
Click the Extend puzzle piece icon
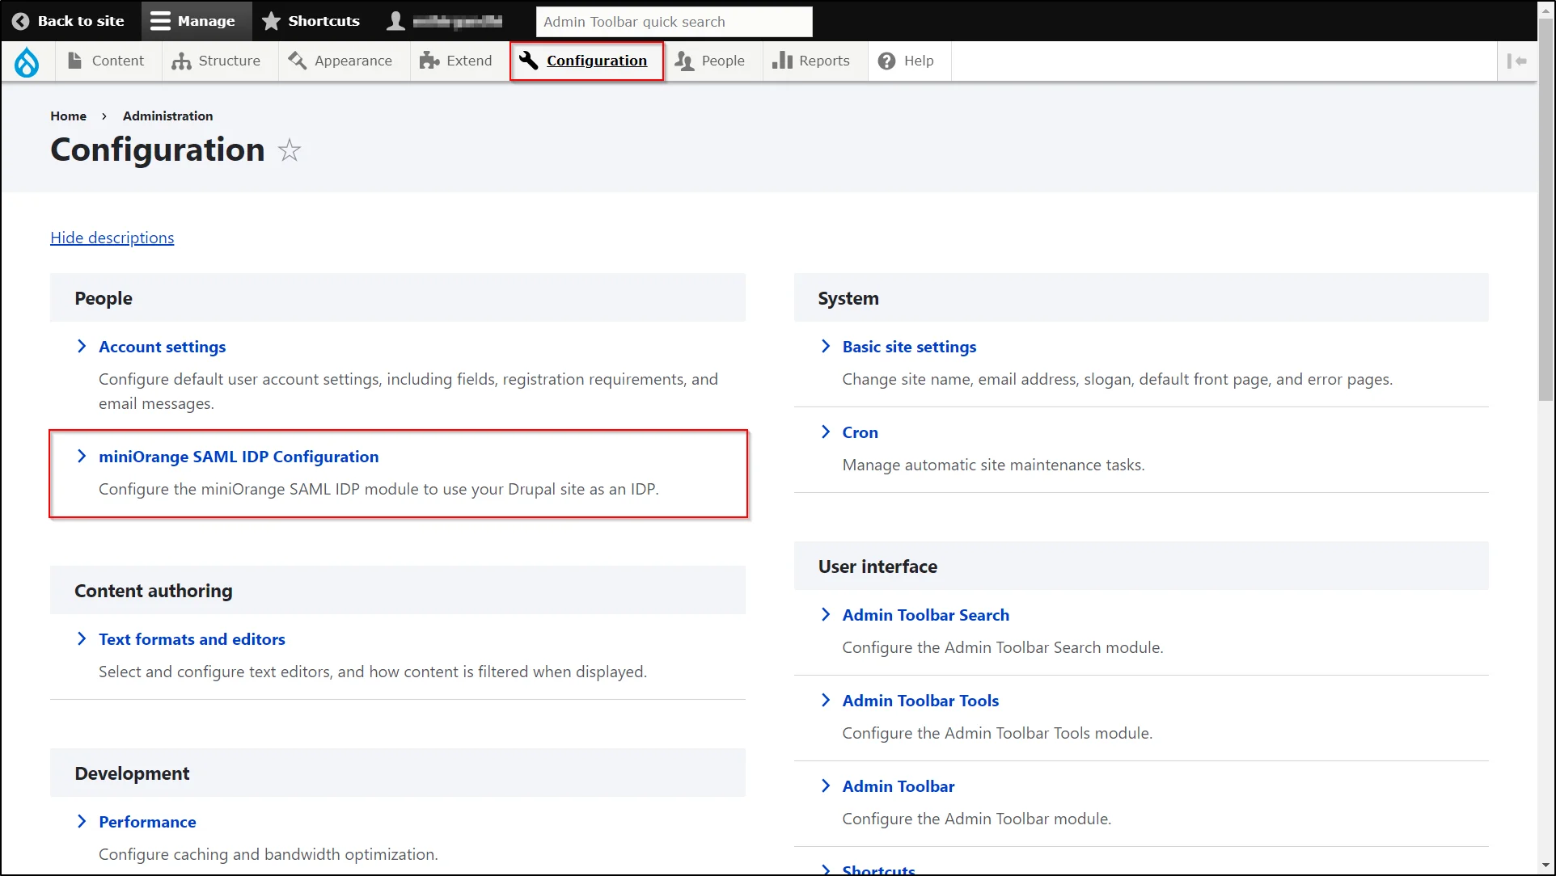coord(429,61)
